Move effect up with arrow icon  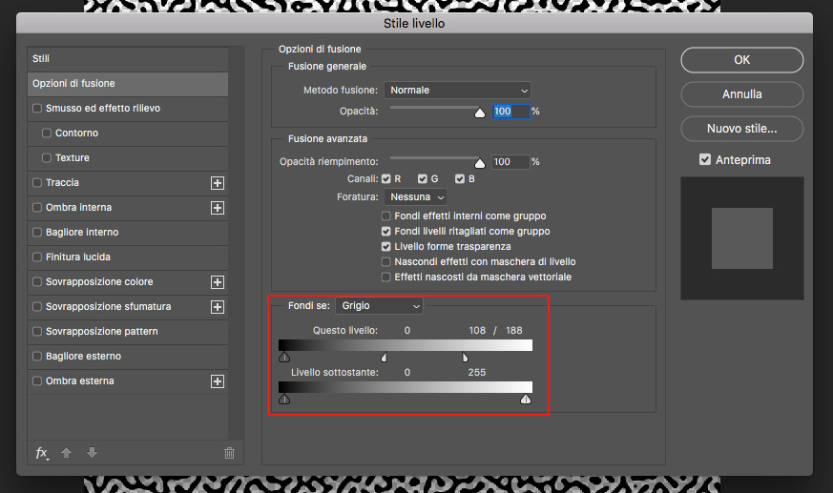click(x=67, y=453)
